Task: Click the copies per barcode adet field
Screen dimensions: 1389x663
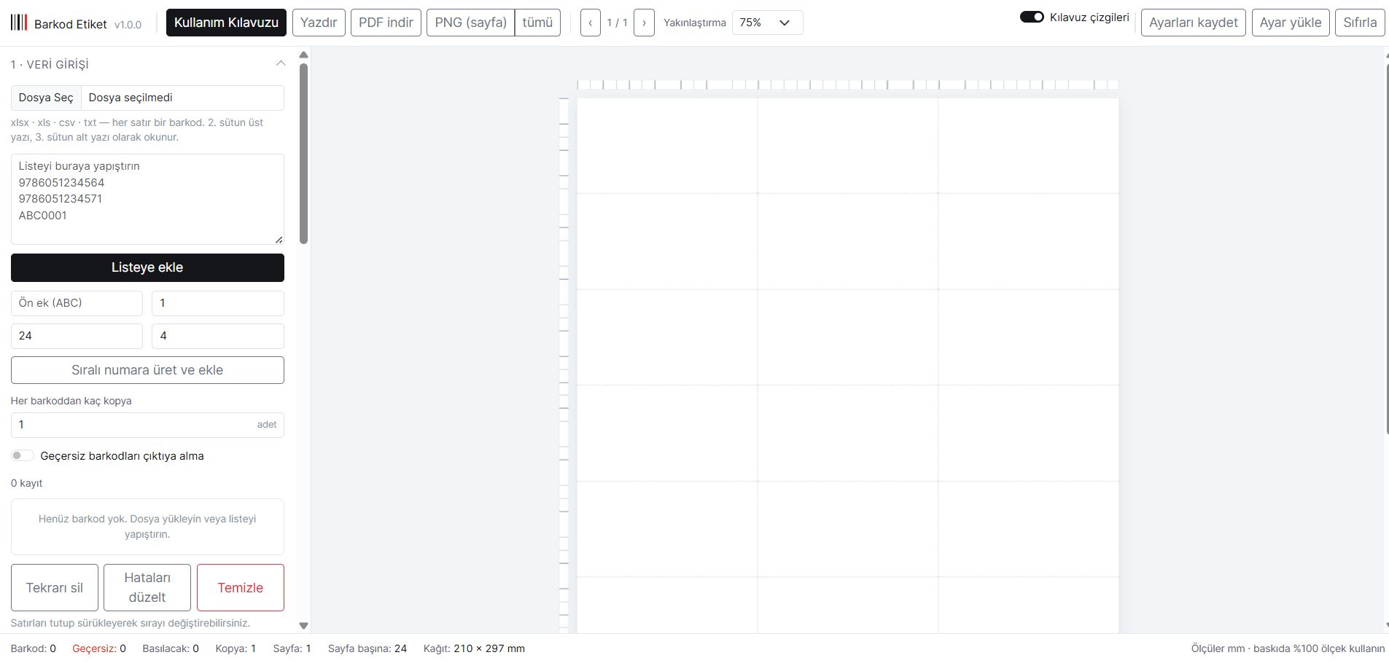Action: [x=147, y=425]
